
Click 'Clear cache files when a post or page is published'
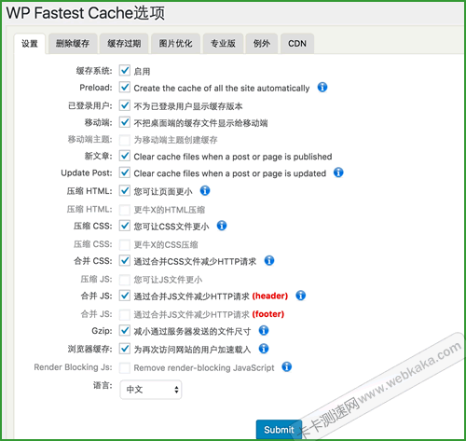point(233,157)
